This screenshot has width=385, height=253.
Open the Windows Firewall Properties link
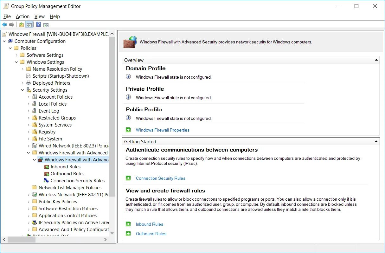[163, 130]
